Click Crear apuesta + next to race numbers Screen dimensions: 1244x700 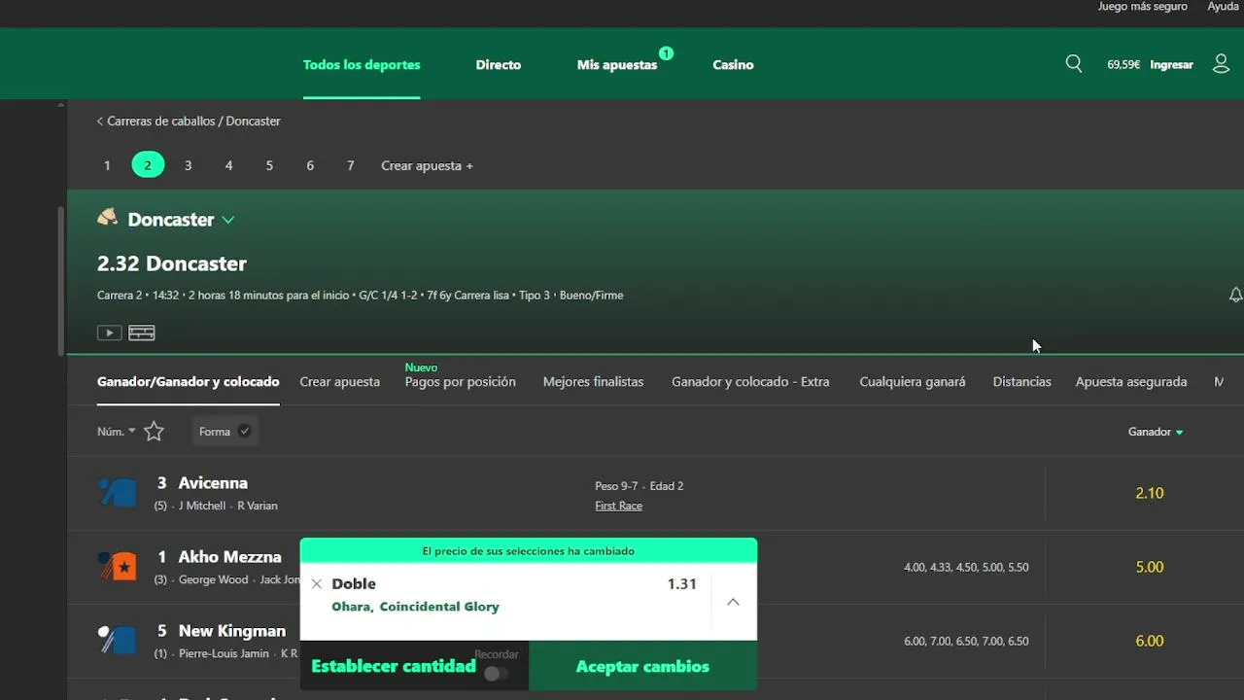click(x=427, y=166)
